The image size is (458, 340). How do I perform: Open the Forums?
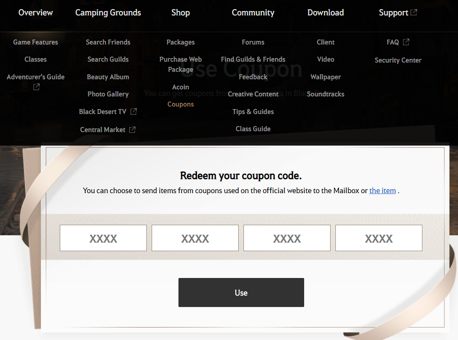tap(253, 42)
